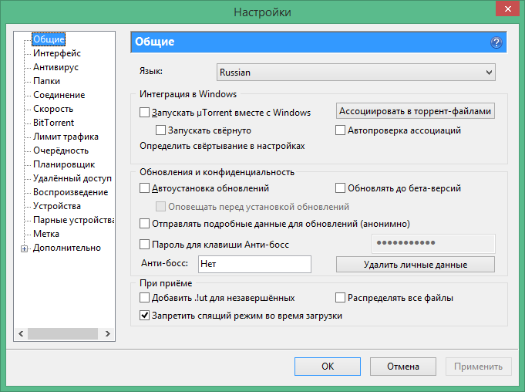Check Автоустановка обновлений option
This screenshot has width=525, height=392.
[x=144, y=188]
